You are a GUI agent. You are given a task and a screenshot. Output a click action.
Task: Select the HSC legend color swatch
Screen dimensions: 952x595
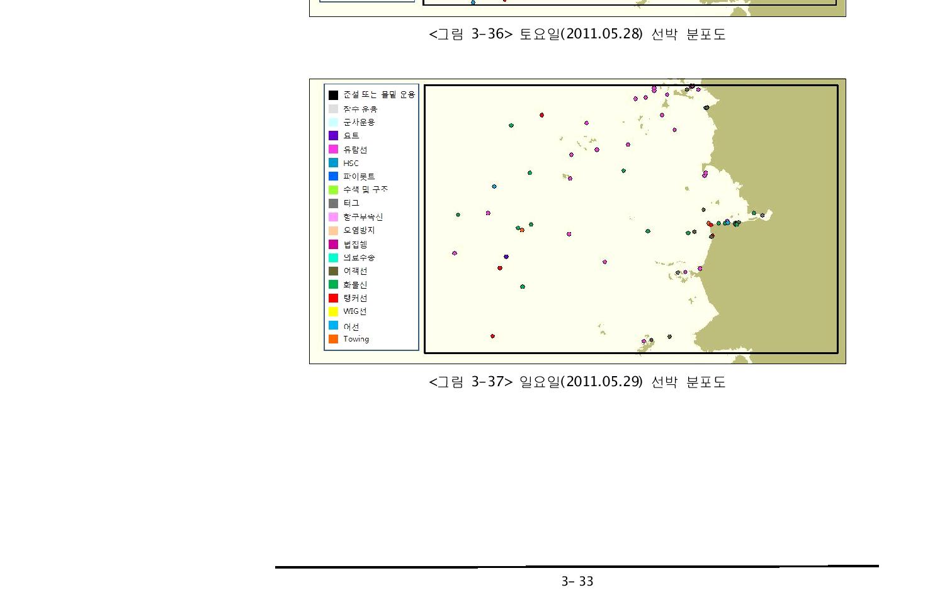[x=333, y=162]
